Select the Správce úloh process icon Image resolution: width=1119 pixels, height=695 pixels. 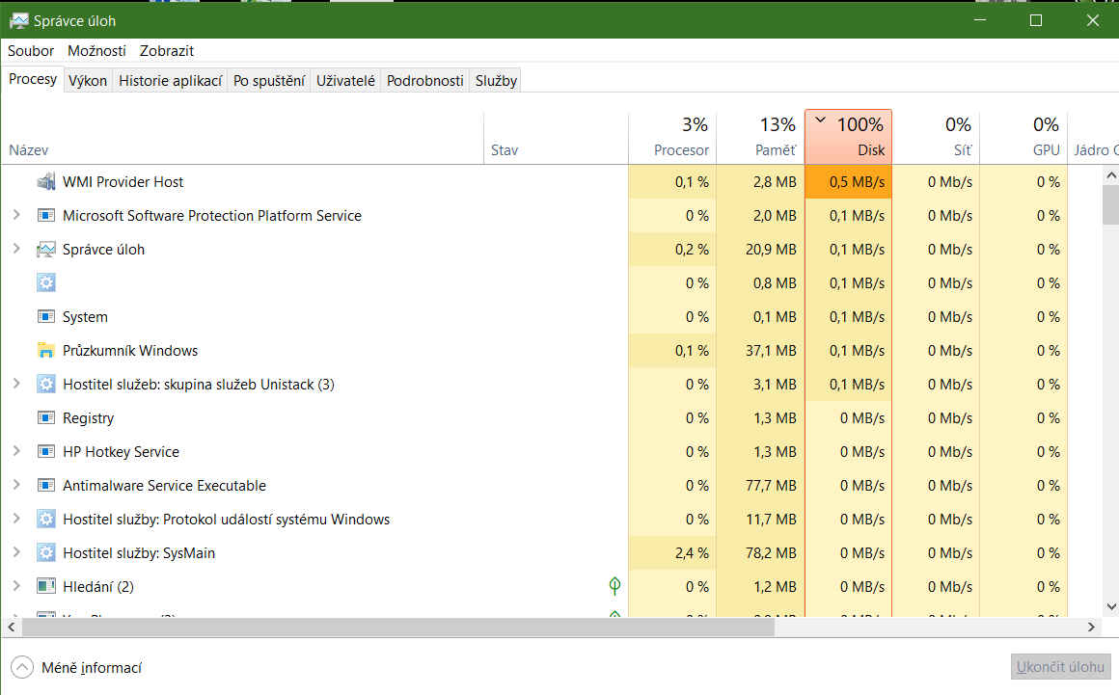click(45, 250)
